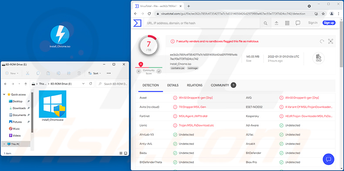Click the Search BD-ROM Drive field
Screen dimensions: 344x171
112,84
